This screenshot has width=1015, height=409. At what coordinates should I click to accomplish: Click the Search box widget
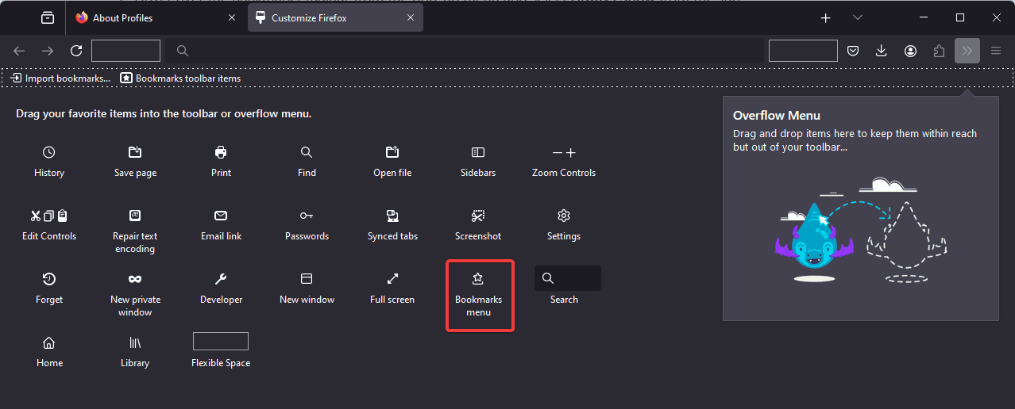pos(568,278)
